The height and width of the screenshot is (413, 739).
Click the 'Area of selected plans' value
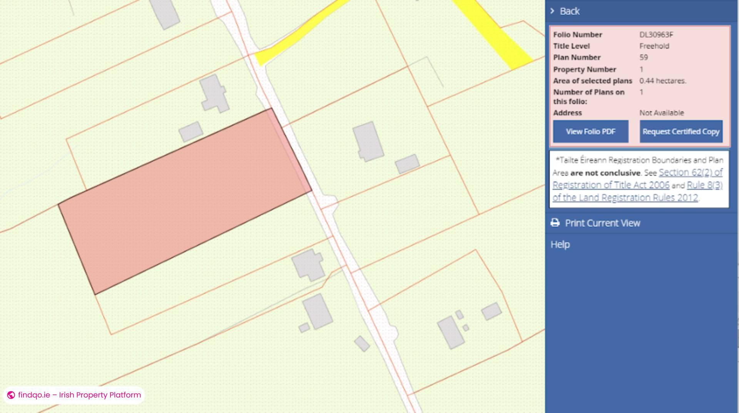[663, 81]
